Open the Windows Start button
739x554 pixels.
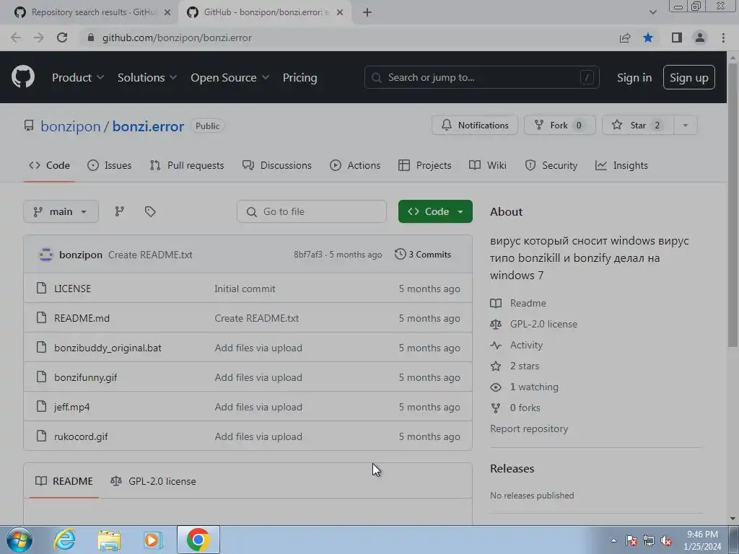point(19,540)
